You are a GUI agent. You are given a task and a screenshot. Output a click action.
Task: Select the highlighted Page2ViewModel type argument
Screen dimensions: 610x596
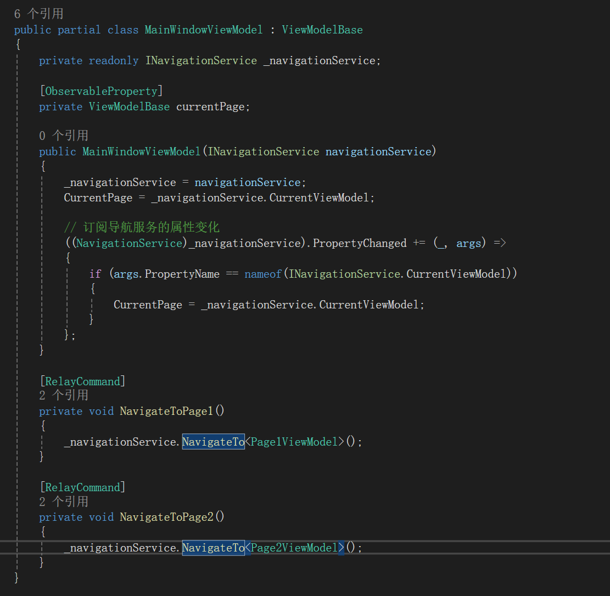(294, 547)
